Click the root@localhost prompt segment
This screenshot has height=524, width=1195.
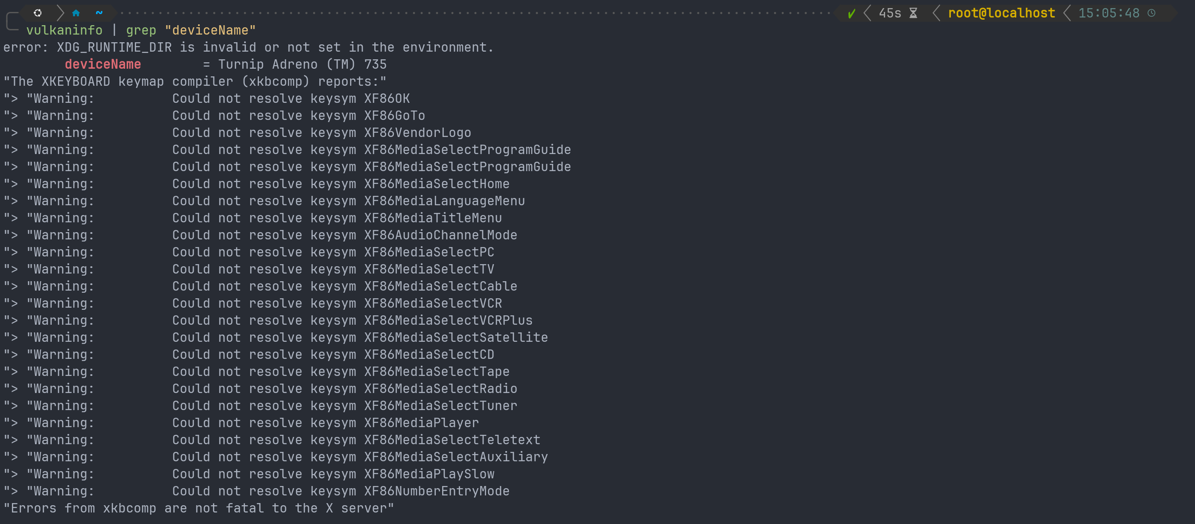[x=1001, y=13]
